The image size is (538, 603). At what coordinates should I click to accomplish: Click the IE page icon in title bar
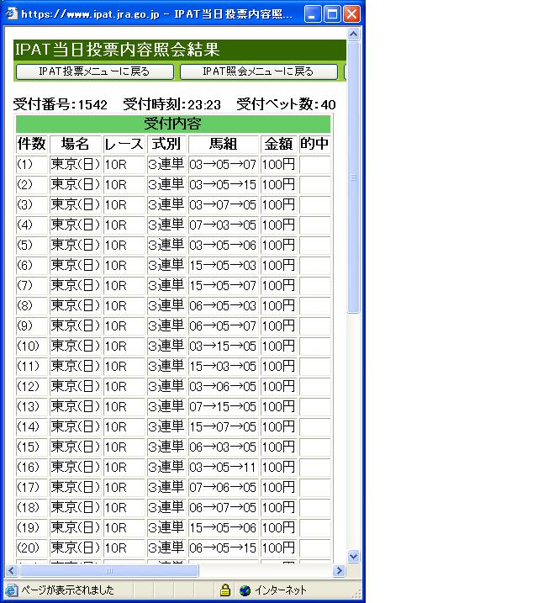[12, 13]
